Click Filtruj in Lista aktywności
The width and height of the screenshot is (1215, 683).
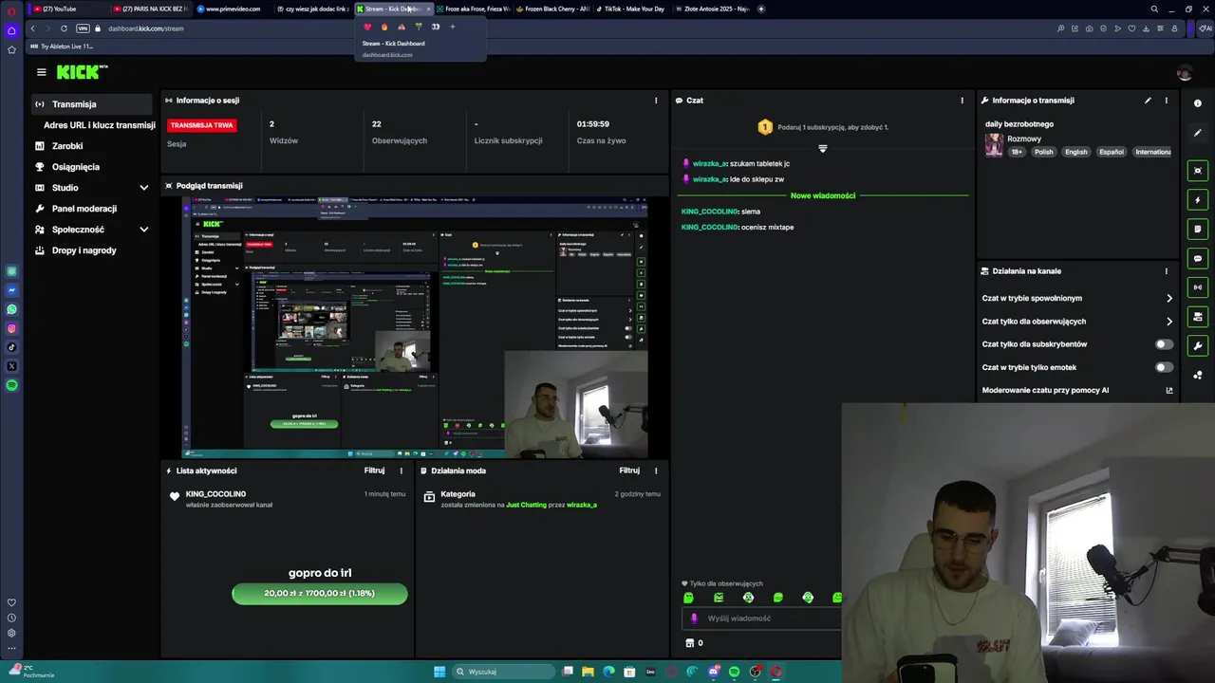tap(375, 471)
